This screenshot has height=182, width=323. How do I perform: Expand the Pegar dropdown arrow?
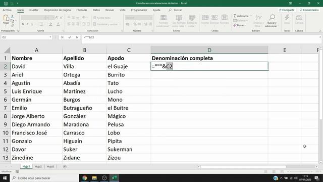tap(6, 26)
